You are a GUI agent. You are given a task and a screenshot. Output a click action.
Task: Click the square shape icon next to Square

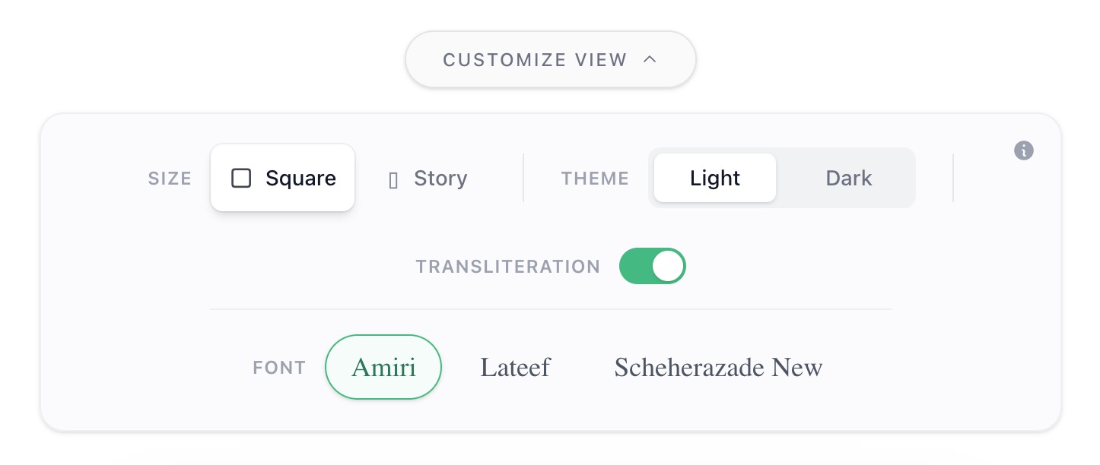[x=241, y=178]
